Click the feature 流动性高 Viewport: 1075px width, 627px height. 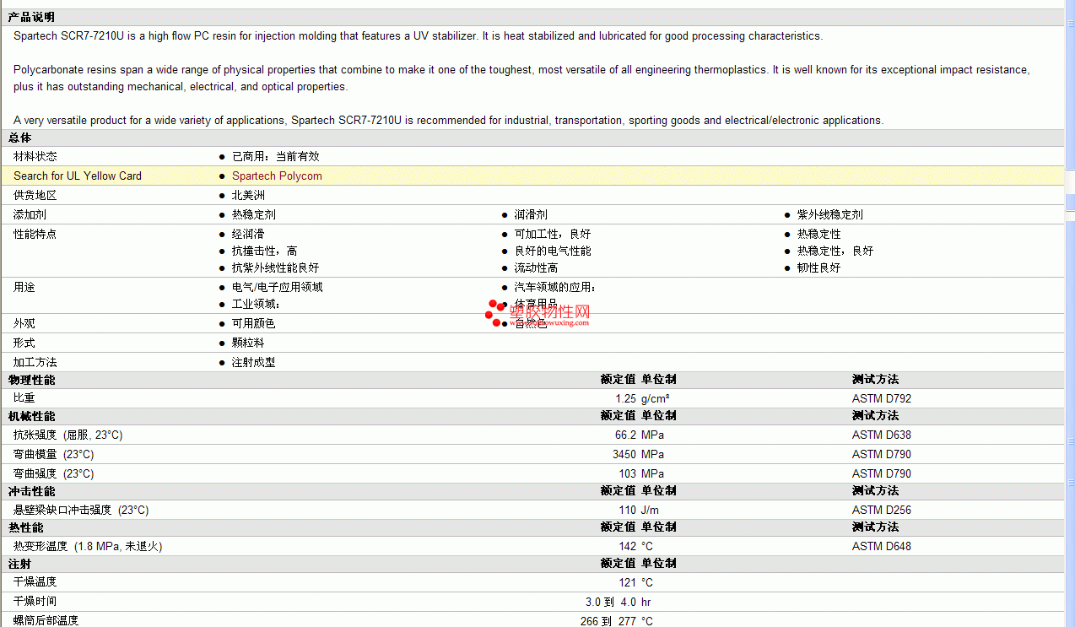537,268
